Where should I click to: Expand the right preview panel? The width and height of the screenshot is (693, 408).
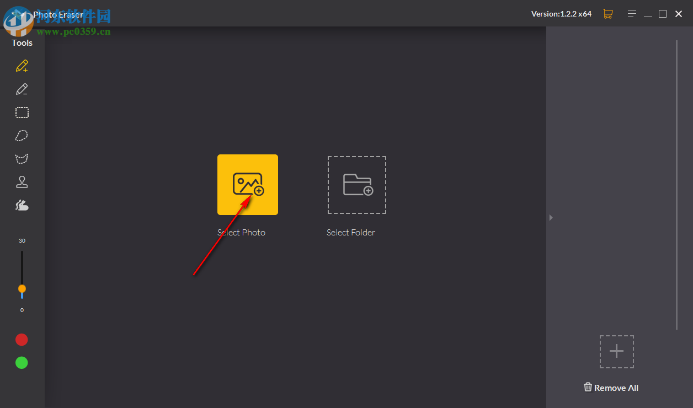tap(550, 217)
